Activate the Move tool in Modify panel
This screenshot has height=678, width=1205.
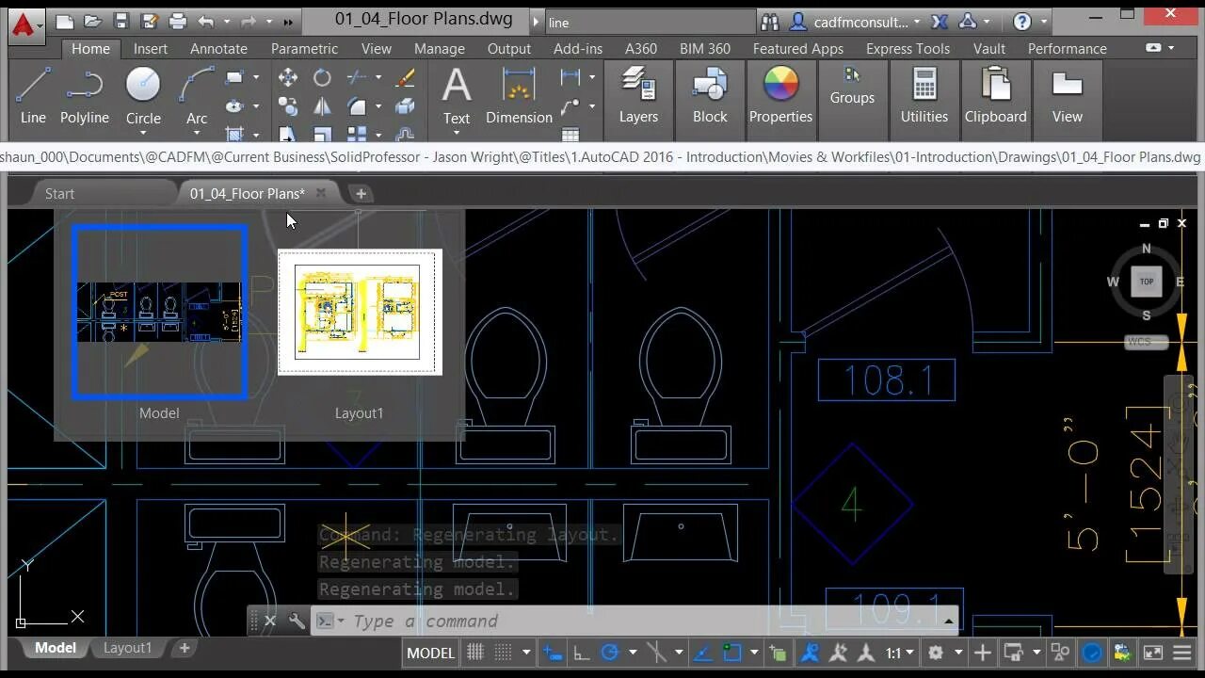[288, 77]
